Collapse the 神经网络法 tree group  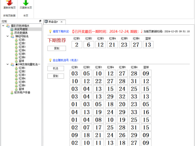point(7,36)
